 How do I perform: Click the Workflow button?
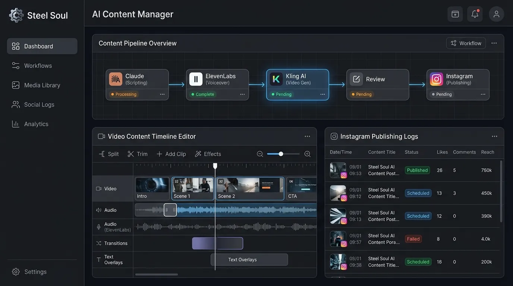pos(466,43)
